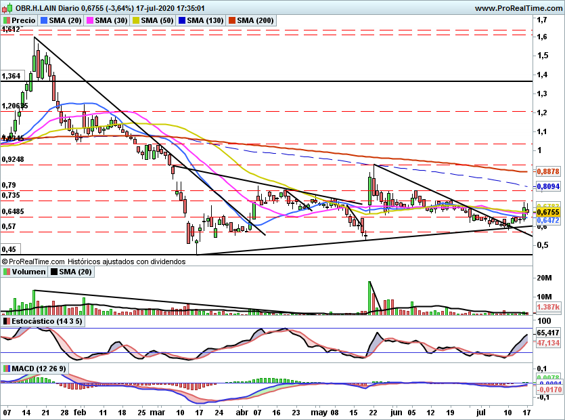Image resolution: width=565 pixels, height=420 pixels.
Task: Click the black SMA (20) volume legend swatch
Action: point(54,272)
